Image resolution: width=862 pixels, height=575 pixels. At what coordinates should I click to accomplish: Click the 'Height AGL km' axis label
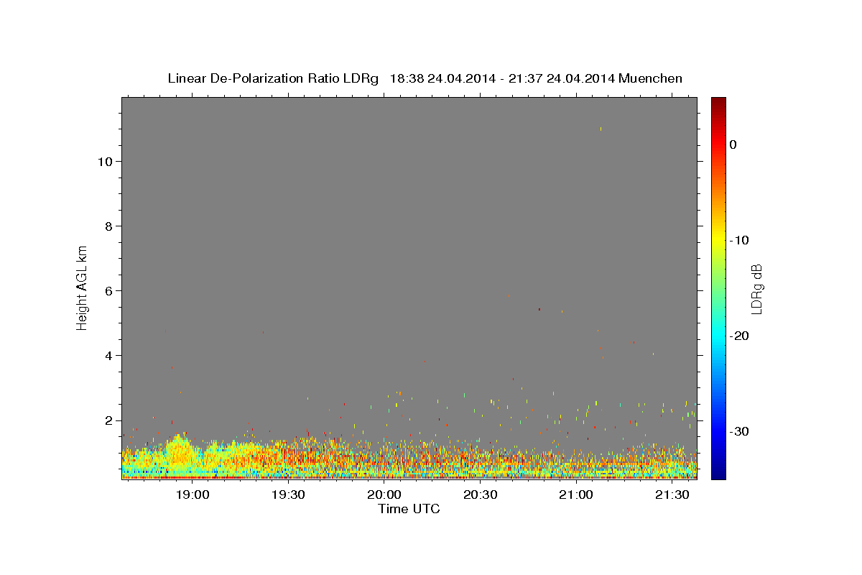[x=83, y=287]
